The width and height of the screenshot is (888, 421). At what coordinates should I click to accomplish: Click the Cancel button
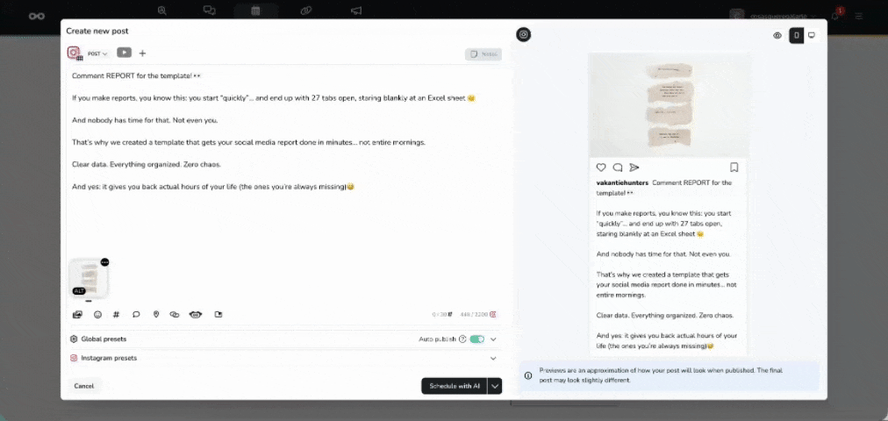[84, 386]
